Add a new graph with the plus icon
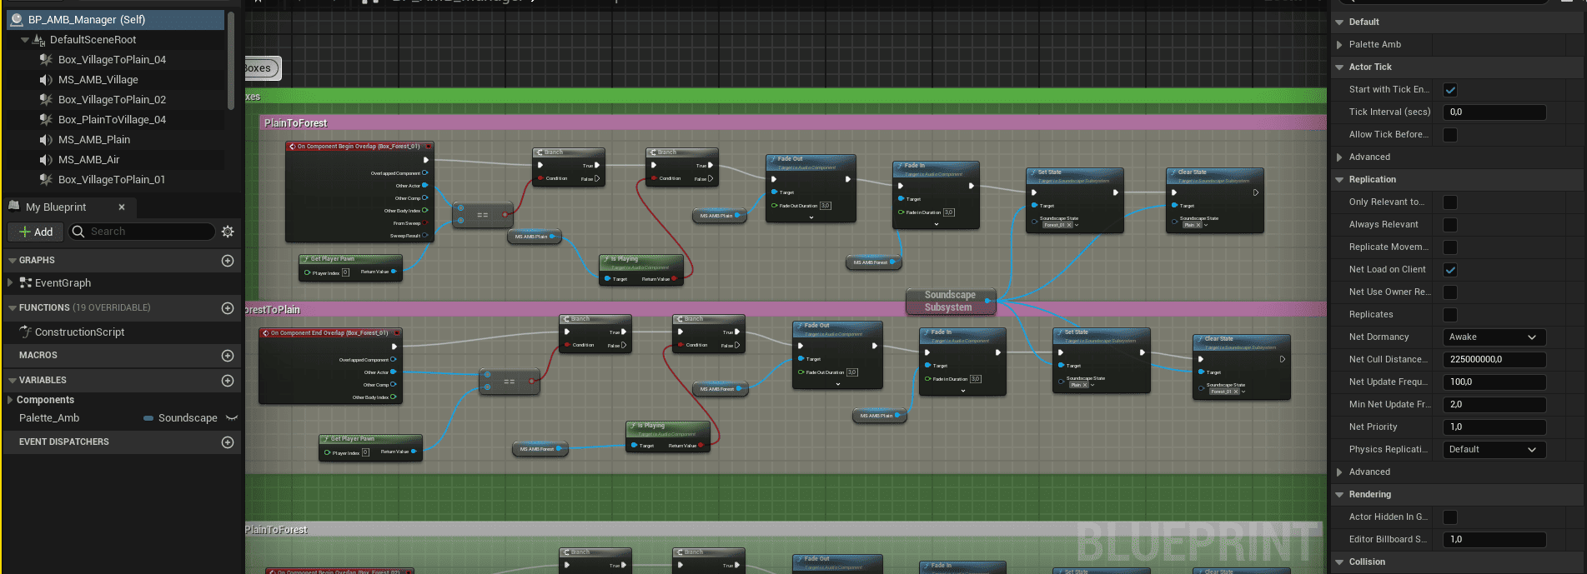Image resolution: width=1587 pixels, height=574 pixels. (228, 261)
